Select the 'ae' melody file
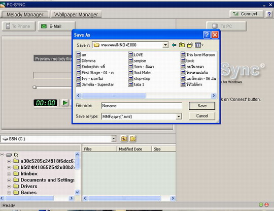This screenshot has width=274, height=211. click(81, 55)
